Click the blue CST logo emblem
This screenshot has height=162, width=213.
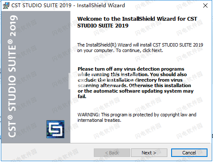(x=55, y=129)
